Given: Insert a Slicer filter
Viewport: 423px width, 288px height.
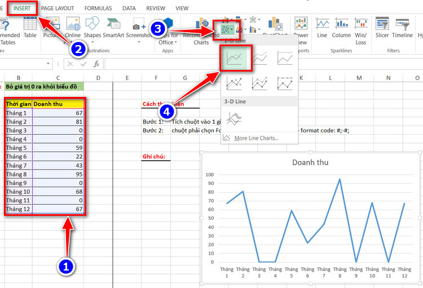Looking at the screenshot, I should [x=382, y=28].
